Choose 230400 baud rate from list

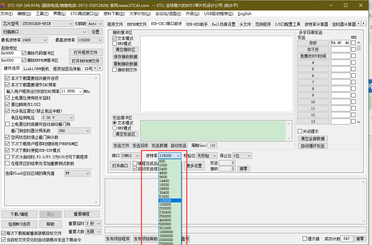(x=170, y=212)
